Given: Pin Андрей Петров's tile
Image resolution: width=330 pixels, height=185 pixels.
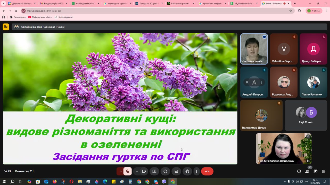Looking at the screenshot, I should 247,82.
